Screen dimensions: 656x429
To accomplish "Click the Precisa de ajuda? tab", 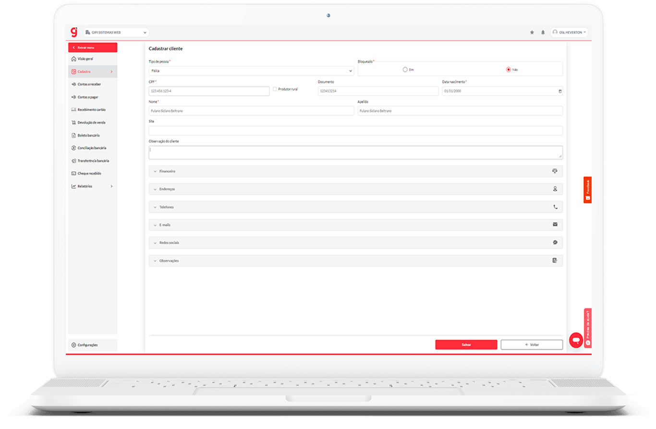I will tap(588, 328).
